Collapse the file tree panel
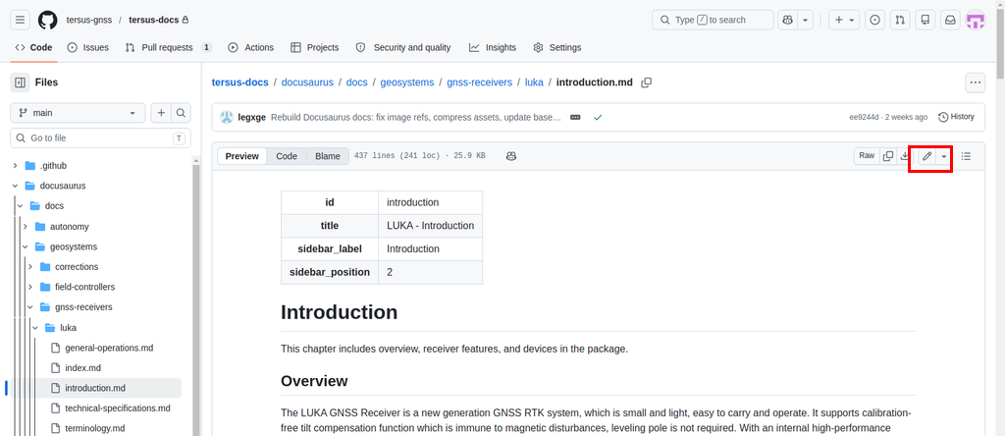Image resolution: width=1005 pixels, height=436 pixels. [x=20, y=82]
